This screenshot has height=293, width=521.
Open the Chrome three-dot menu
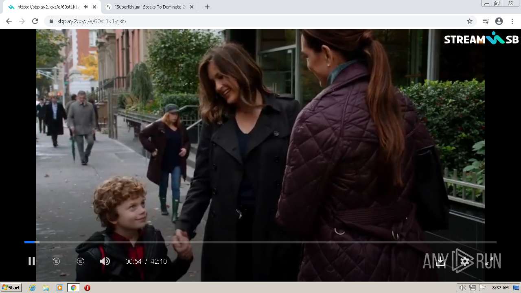(x=512, y=21)
